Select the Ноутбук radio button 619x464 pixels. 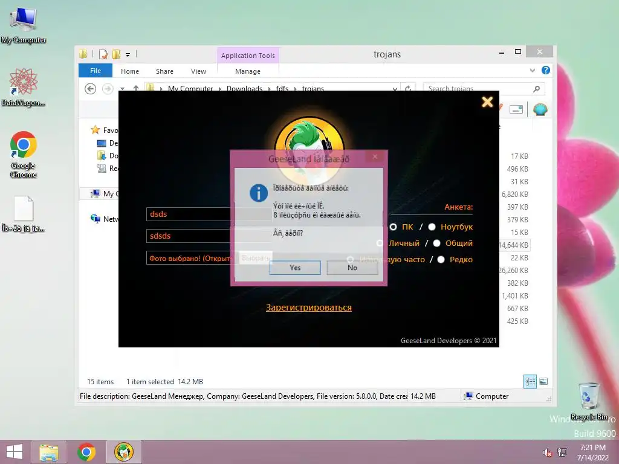432,227
